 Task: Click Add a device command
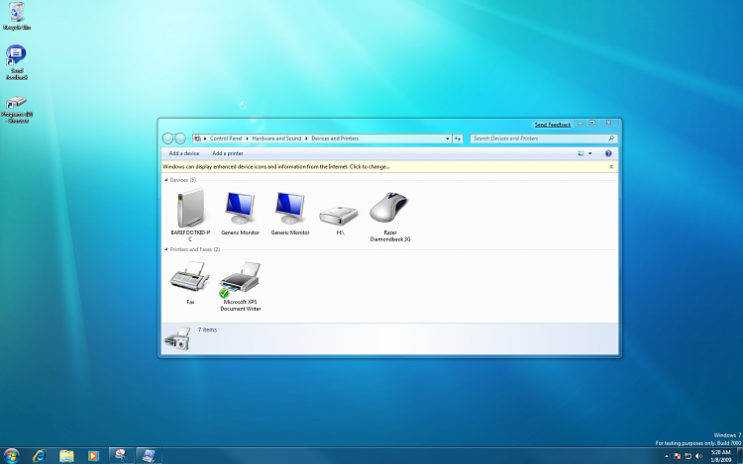pos(184,153)
